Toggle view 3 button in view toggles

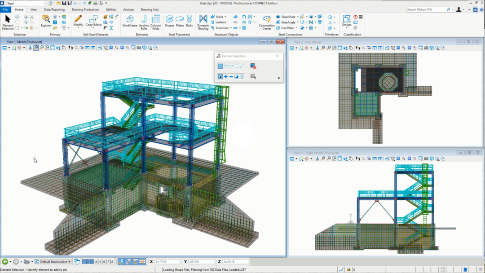[92, 262]
